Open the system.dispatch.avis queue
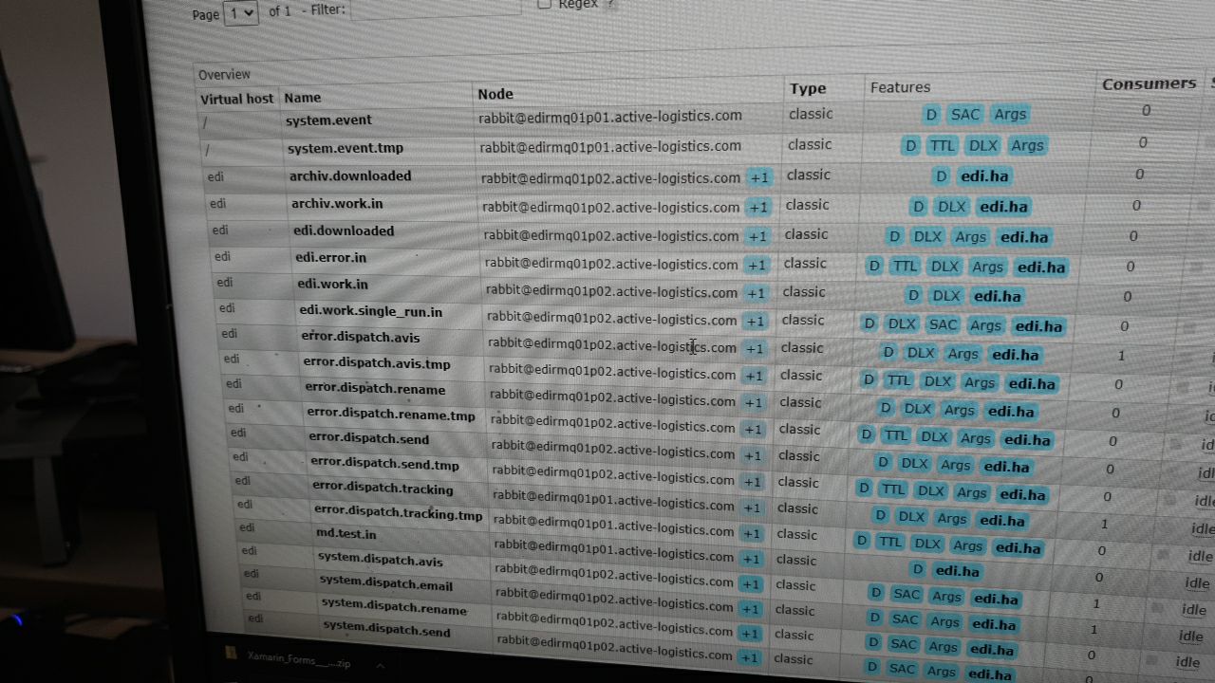1215x683 pixels. 381,561
